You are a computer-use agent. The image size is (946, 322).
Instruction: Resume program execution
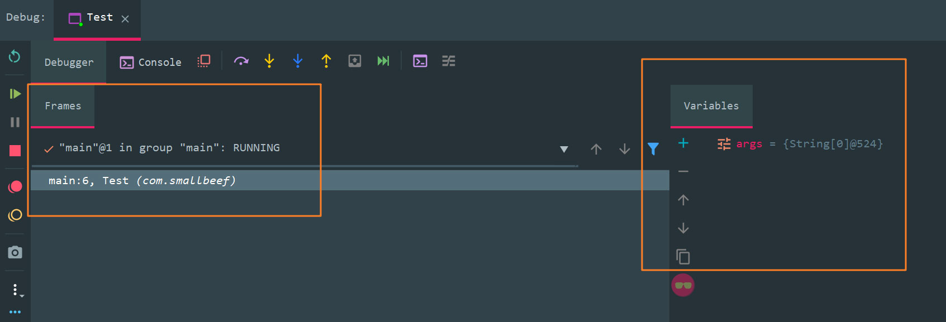[x=15, y=94]
